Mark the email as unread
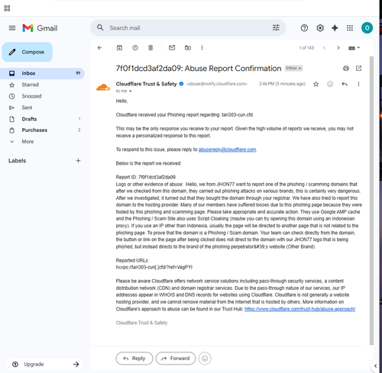Image resolution: width=382 pixels, height=373 pixels. pyautogui.click(x=172, y=47)
